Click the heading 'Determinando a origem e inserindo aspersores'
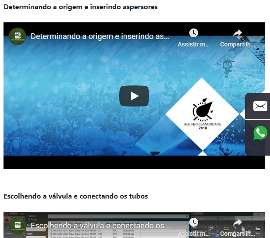 tap(81, 7)
